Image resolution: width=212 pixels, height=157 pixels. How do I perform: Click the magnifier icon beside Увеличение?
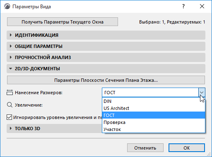point(10,105)
